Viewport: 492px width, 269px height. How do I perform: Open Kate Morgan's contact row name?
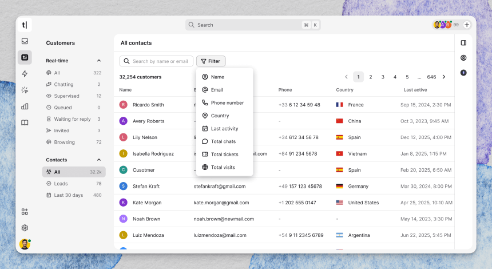[x=147, y=203]
